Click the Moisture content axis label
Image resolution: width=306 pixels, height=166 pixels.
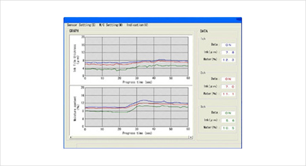[x=76, y=109]
